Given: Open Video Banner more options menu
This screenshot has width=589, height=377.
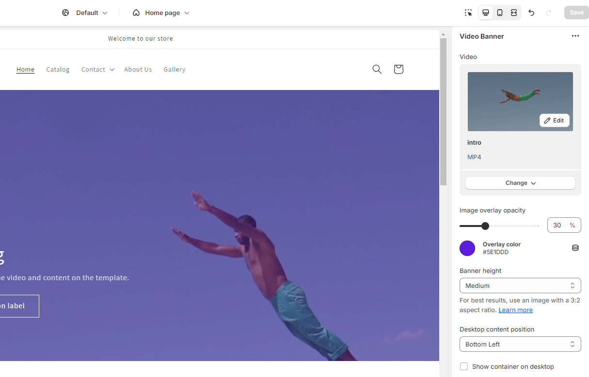Looking at the screenshot, I should click(575, 36).
